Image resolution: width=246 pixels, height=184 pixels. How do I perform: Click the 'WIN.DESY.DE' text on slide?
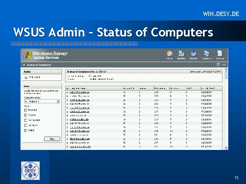[x=221, y=14]
